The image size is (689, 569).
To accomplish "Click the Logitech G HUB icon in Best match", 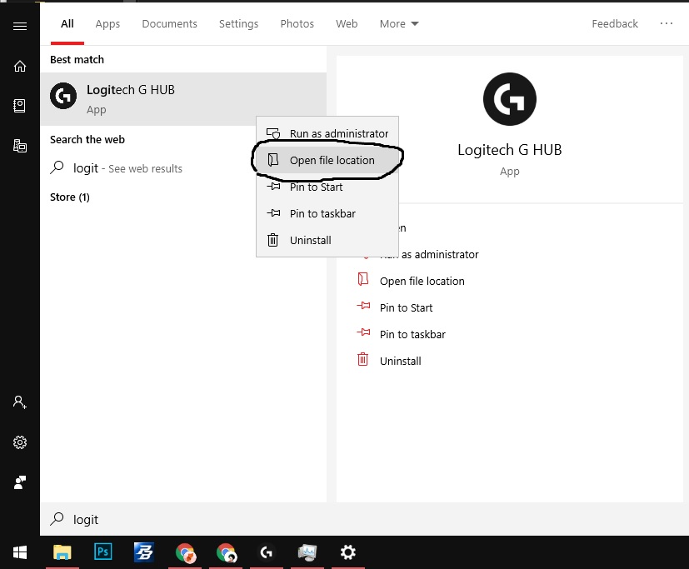I will click(x=63, y=96).
